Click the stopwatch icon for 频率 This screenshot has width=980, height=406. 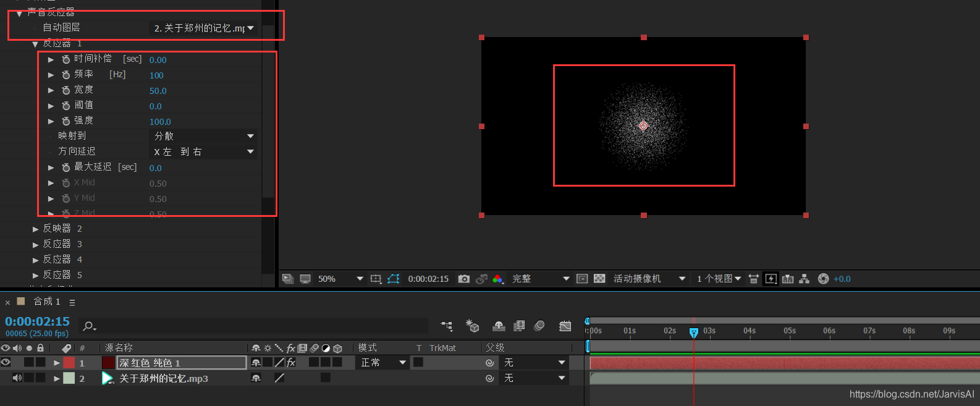66,75
